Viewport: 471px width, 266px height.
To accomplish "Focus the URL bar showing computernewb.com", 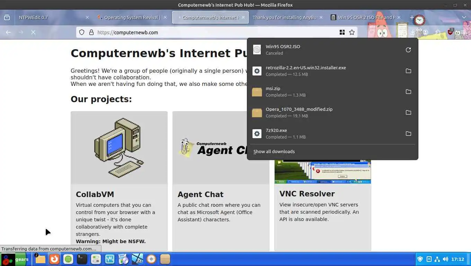I will [216, 32].
